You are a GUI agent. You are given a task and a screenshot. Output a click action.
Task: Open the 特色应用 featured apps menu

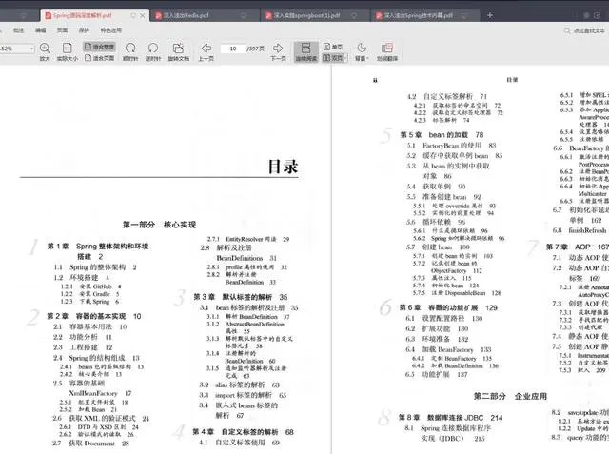[x=111, y=30]
